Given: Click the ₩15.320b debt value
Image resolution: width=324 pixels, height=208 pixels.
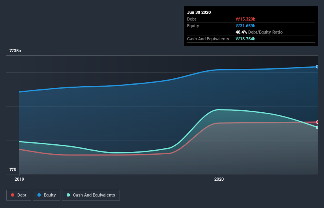Looking at the screenshot, I should pos(245,19).
